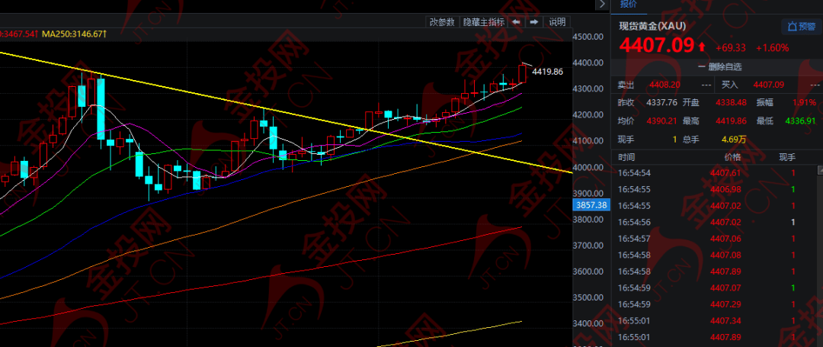Open the 改参数 parameter settings
823x347 pixels.
click(x=441, y=22)
